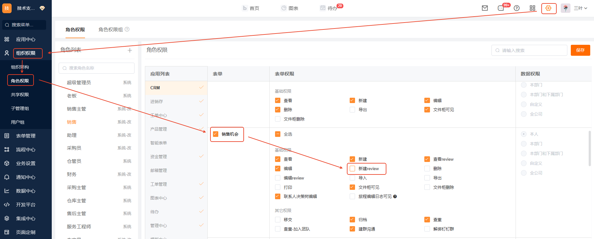
Task: Open the apps grid icon in header
Action: pos(533,8)
